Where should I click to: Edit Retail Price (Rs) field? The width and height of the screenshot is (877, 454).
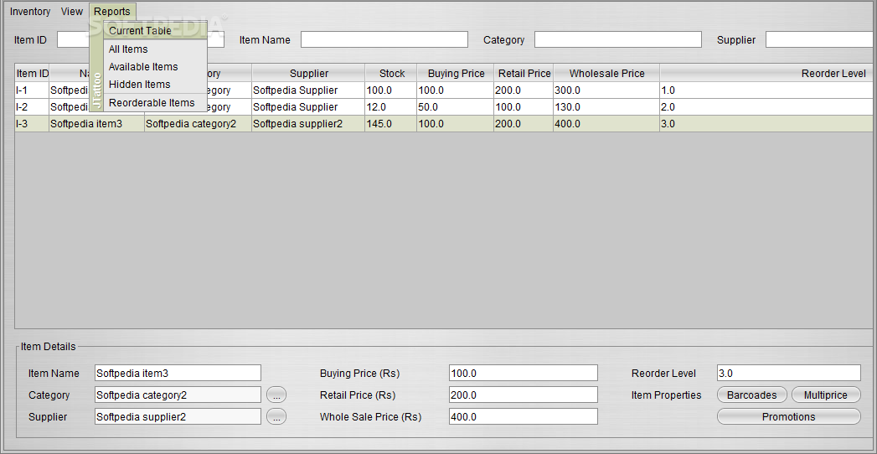pyautogui.click(x=524, y=395)
